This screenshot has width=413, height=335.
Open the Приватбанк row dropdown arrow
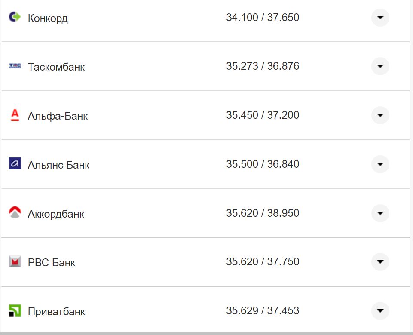(380, 311)
